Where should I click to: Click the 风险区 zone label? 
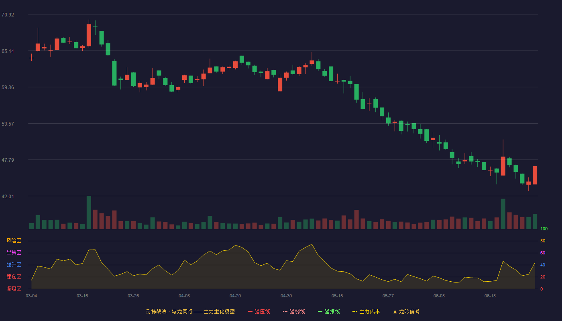pyautogui.click(x=14, y=241)
